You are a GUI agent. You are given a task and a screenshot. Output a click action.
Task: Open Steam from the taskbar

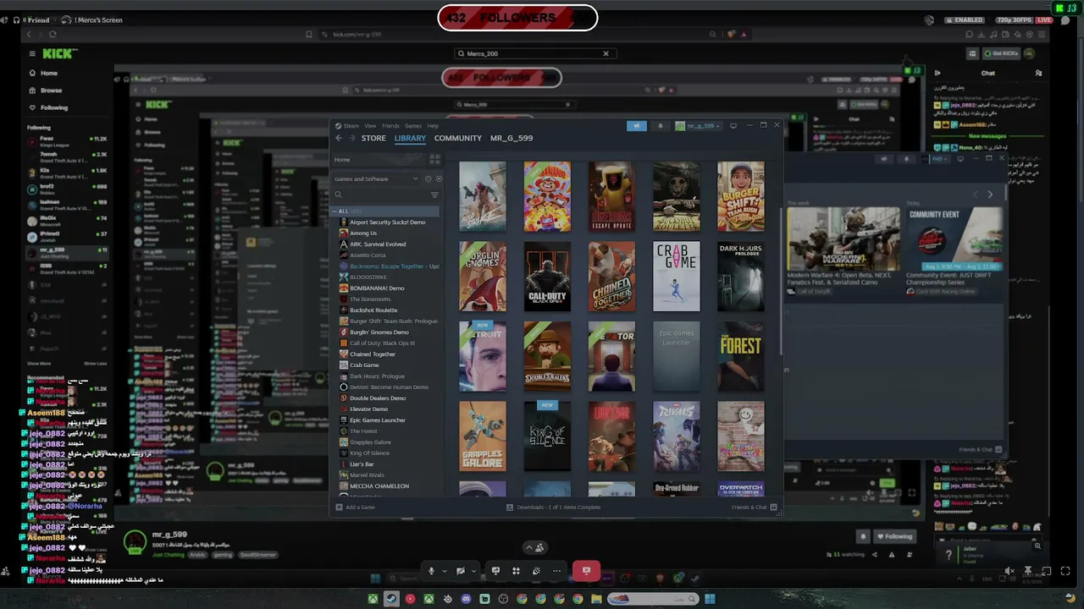[x=391, y=599]
